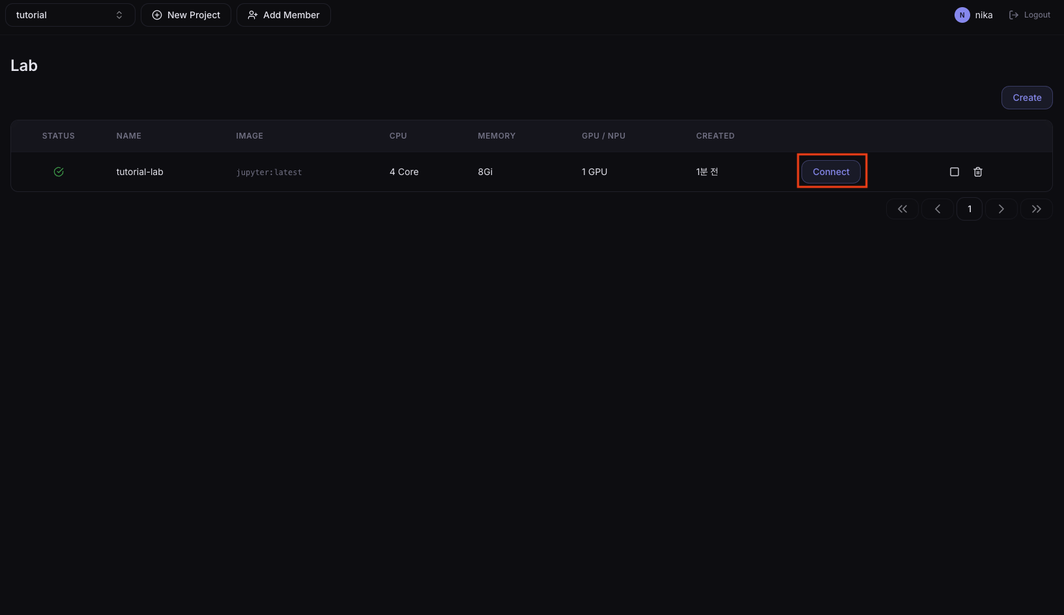Stop the tutorial-lab with square icon
Screen dimensions: 1064x615
(955, 172)
